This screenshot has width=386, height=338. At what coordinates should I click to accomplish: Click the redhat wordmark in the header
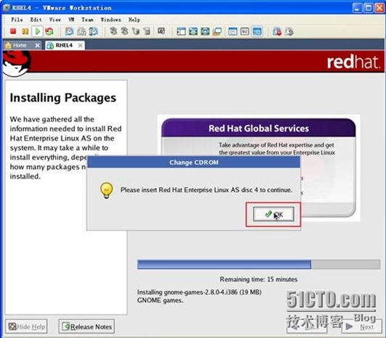coord(353,62)
